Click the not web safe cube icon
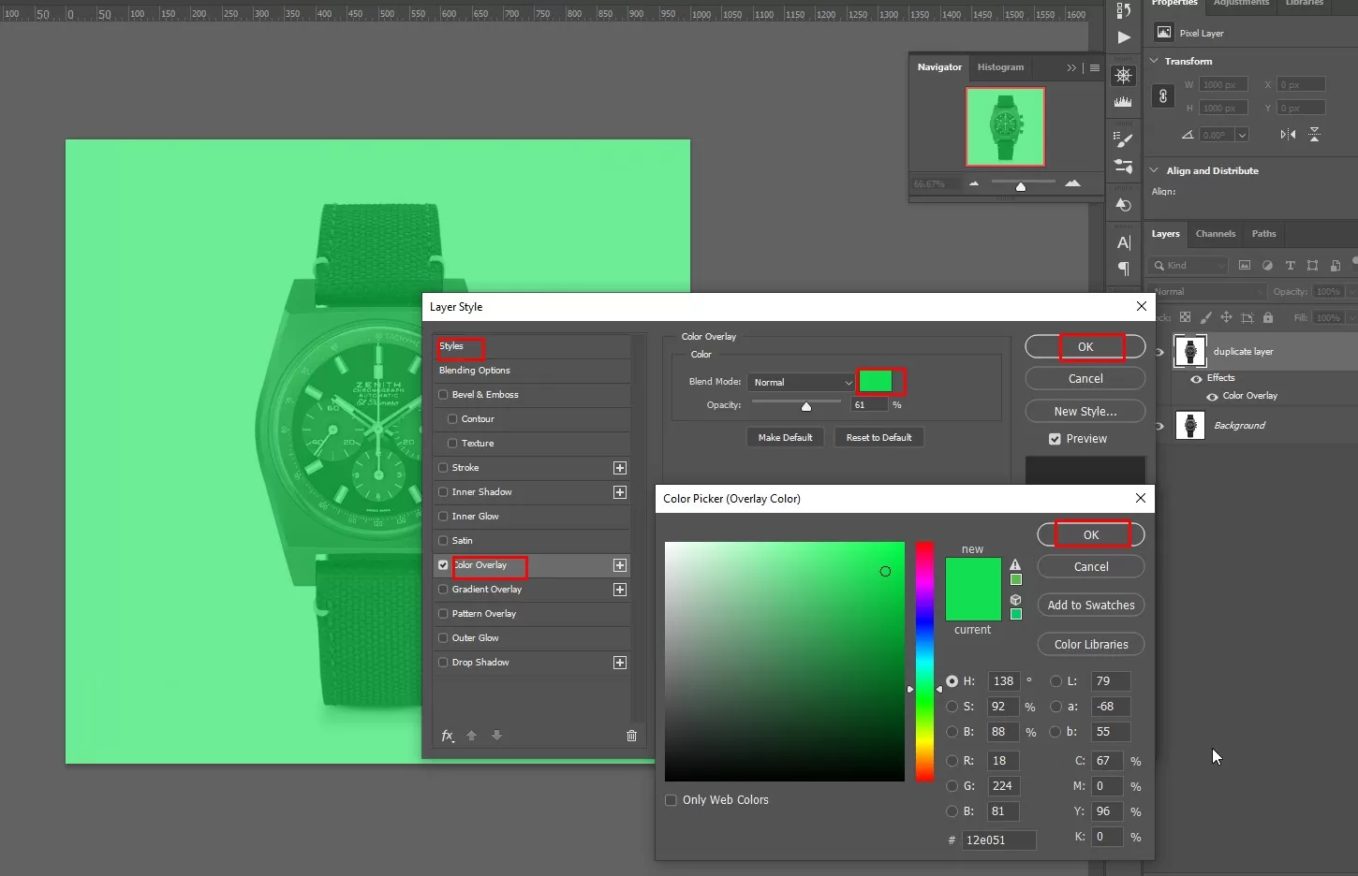Viewport: 1358px width, 876px height. [x=1015, y=600]
